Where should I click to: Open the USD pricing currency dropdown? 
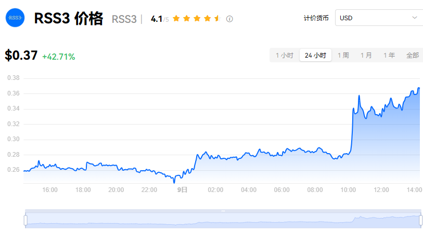click(378, 18)
